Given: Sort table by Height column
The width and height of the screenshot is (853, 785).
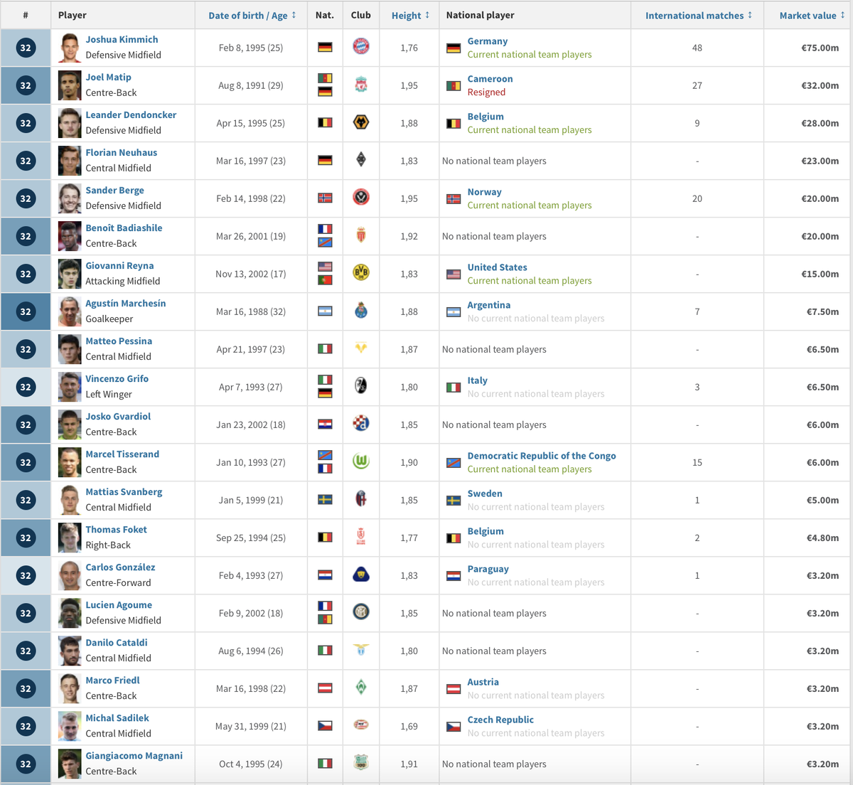Looking at the screenshot, I should coord(410,15).
